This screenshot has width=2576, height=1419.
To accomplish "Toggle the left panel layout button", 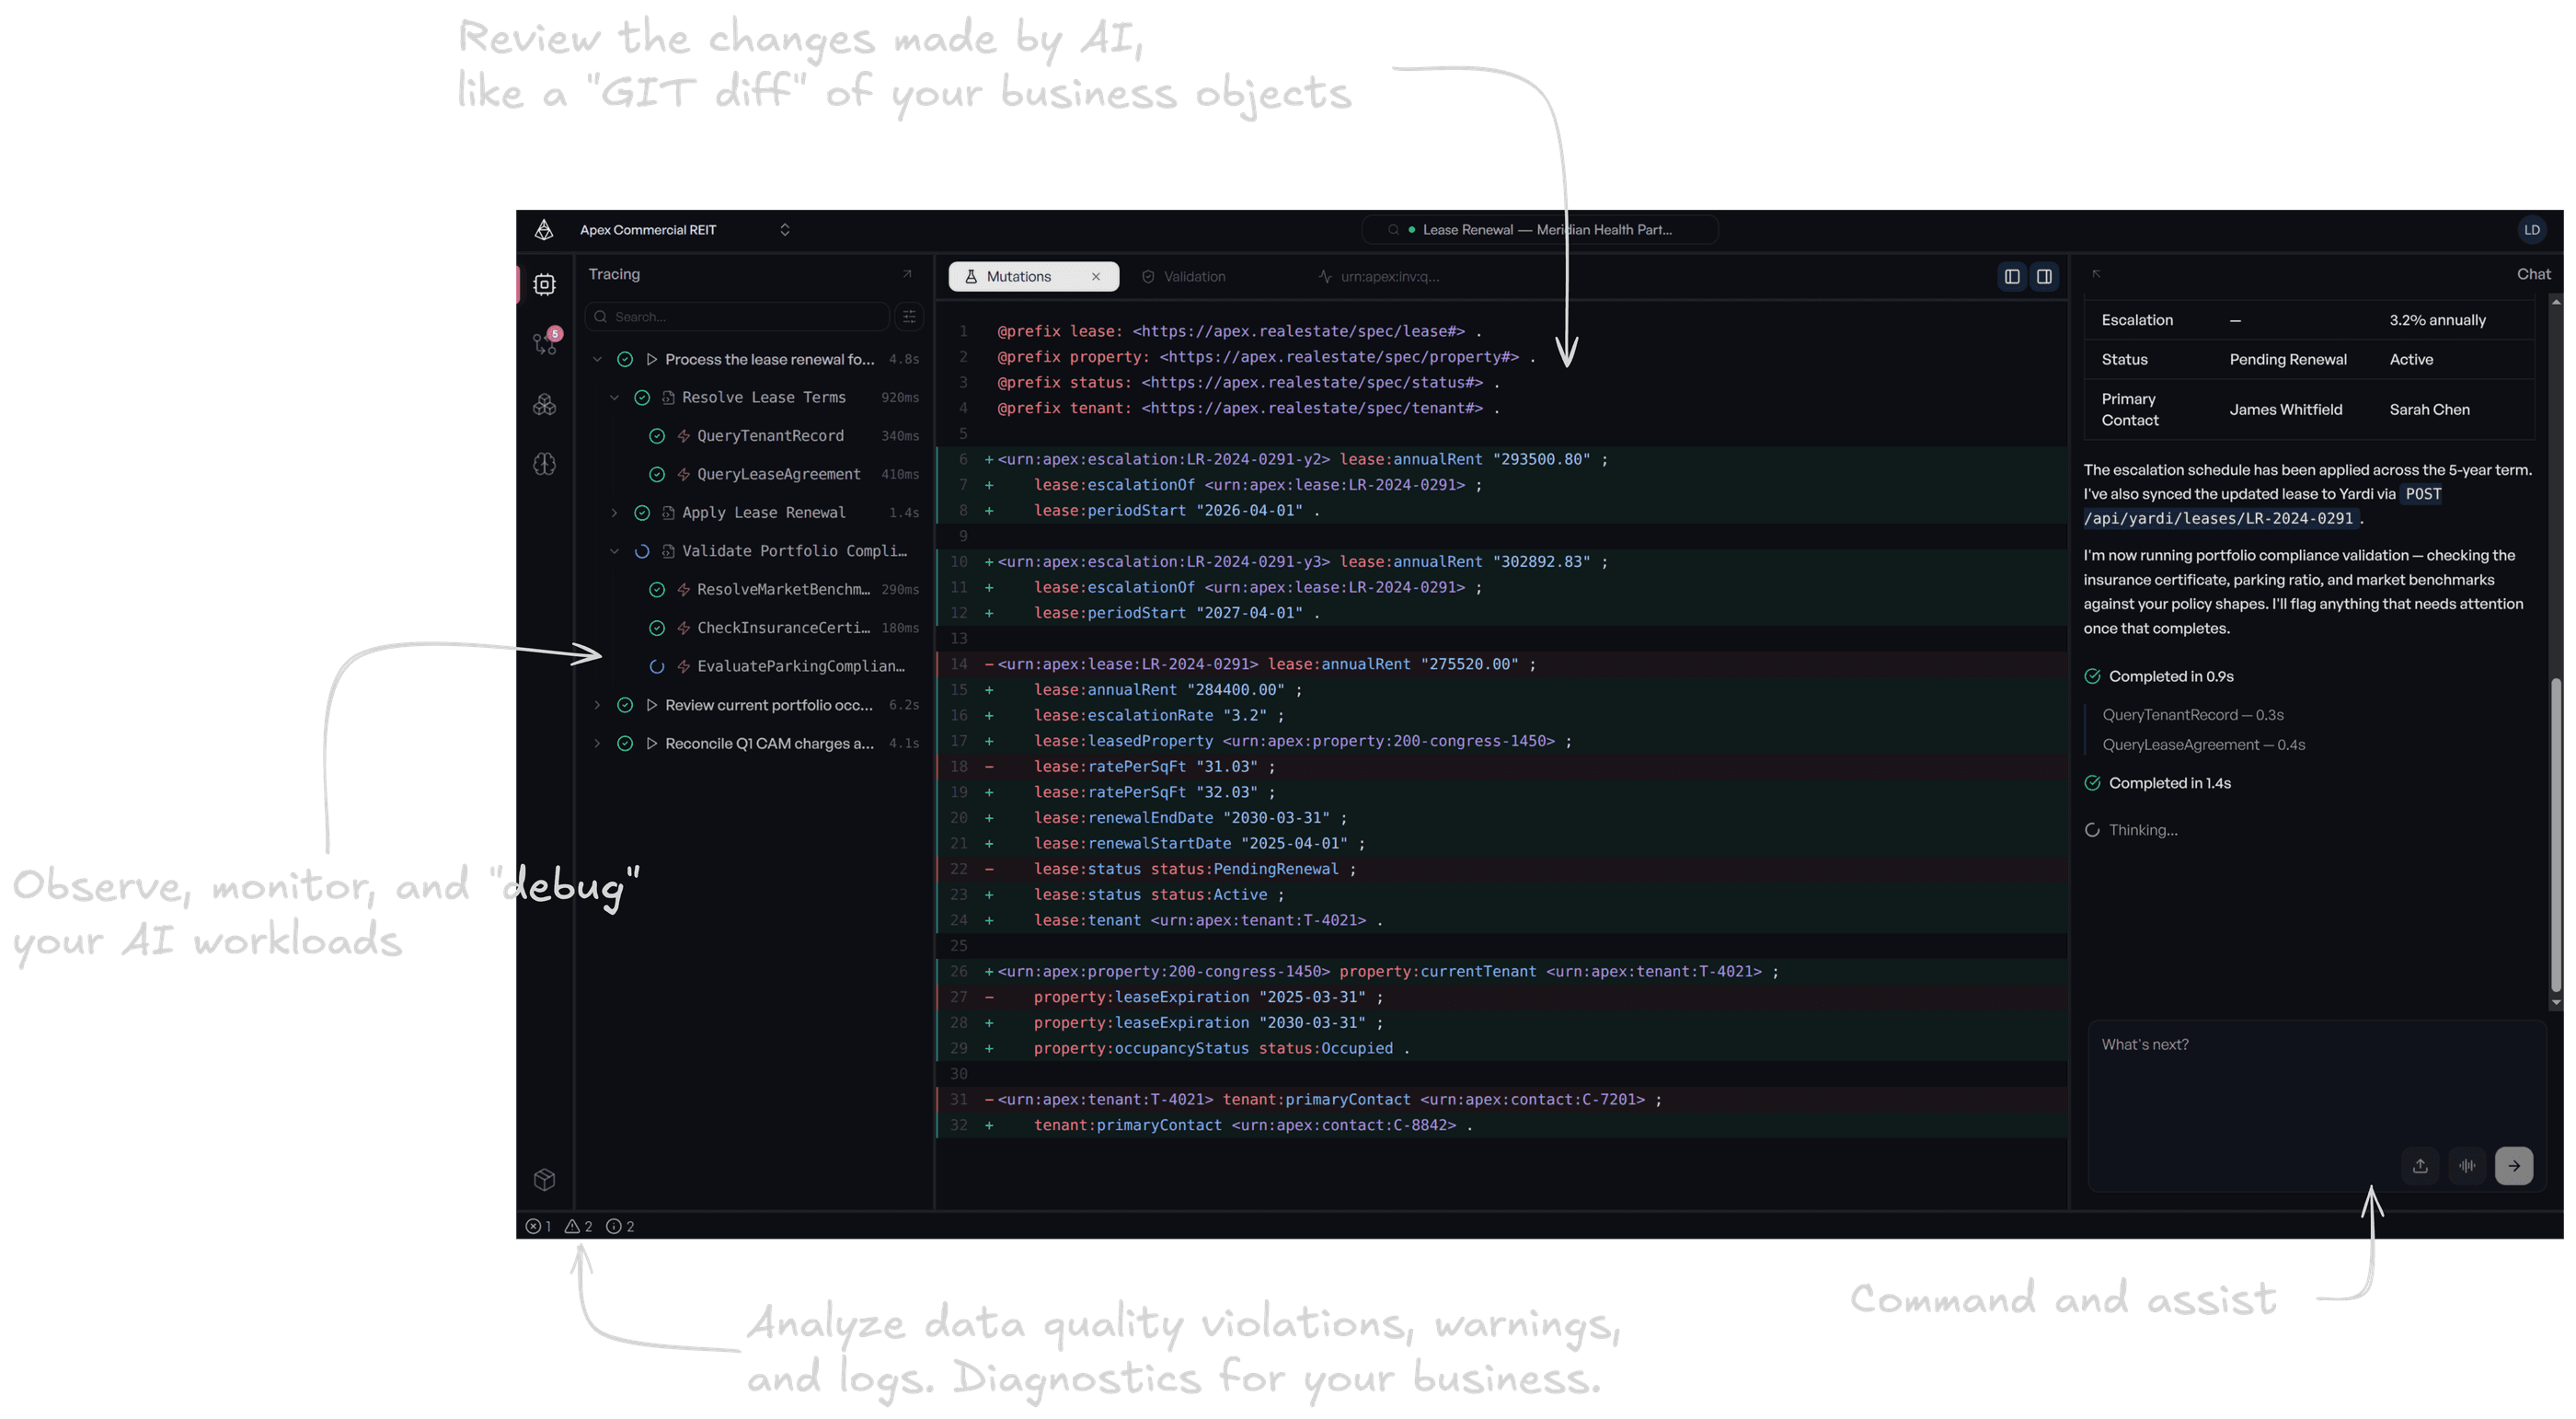I will [2012, 277].
